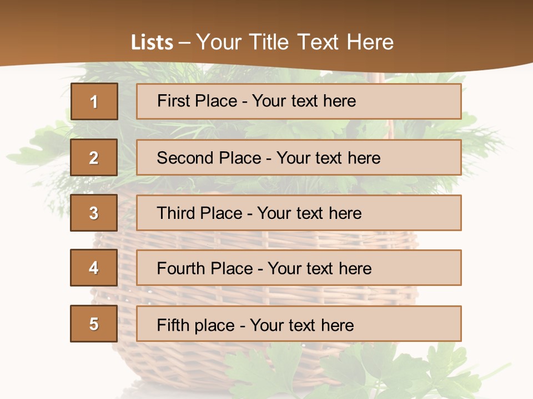Click the bold word "Lists" in the title

[152, 42]
